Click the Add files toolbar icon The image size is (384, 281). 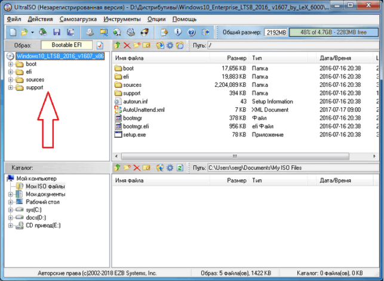164,32
